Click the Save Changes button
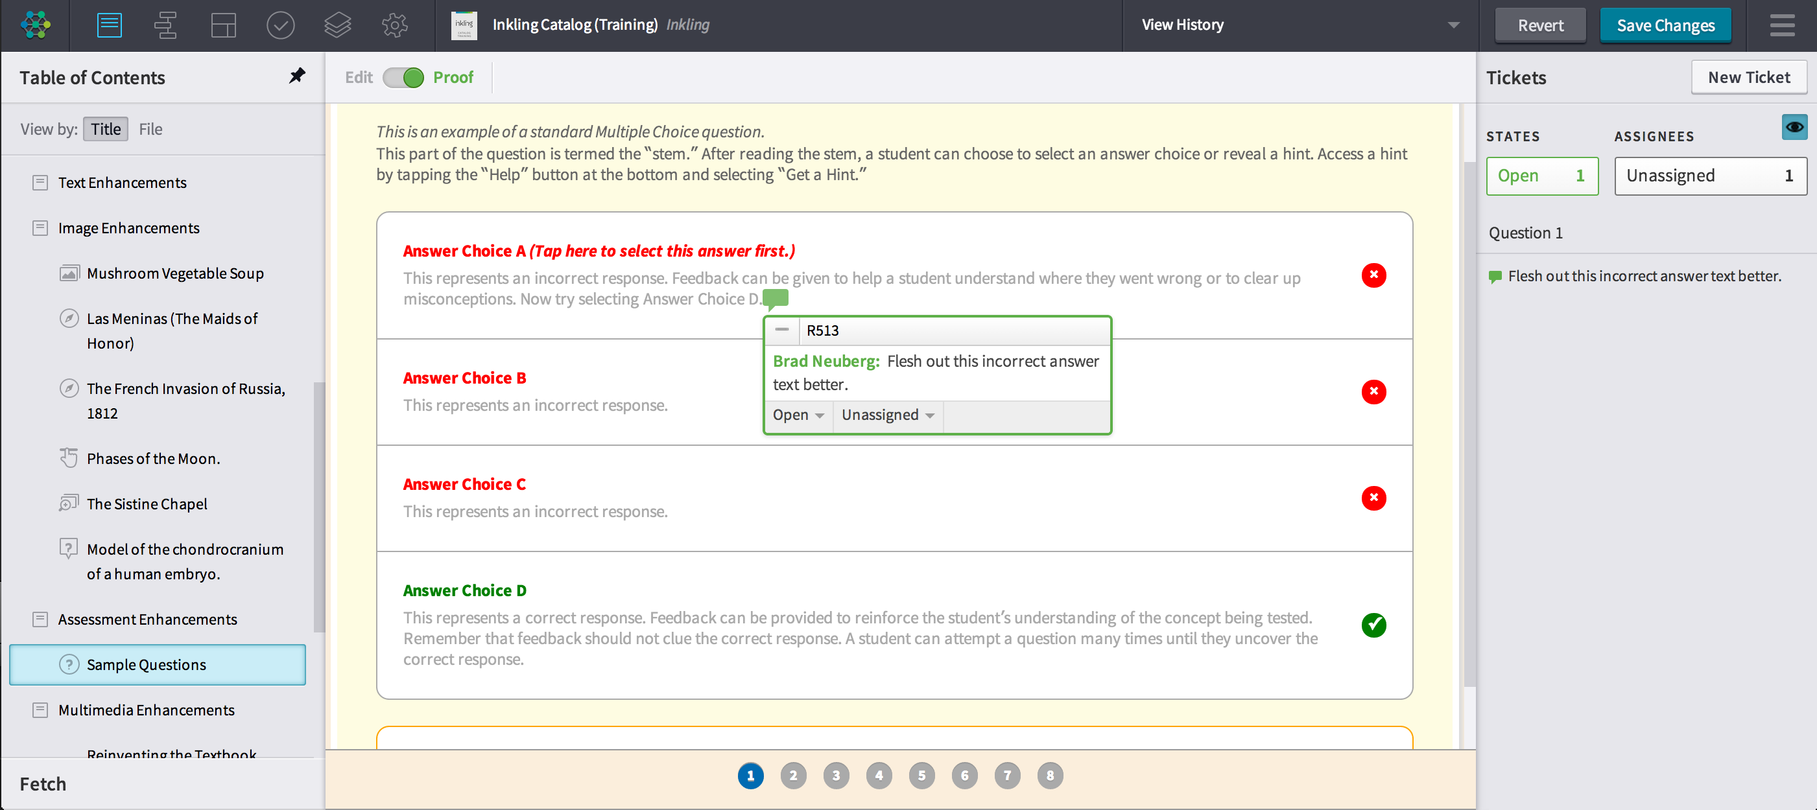 pyautogui.click(x=1665, y=25)
